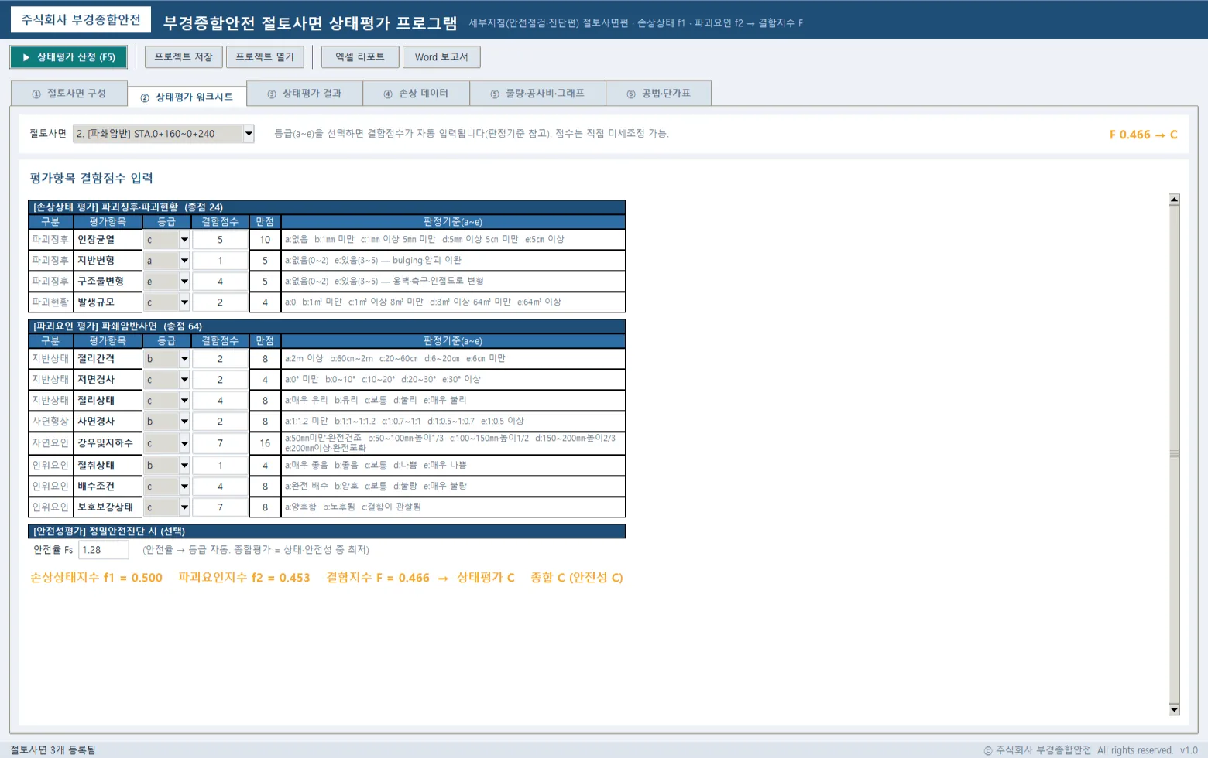Click the 결함점수 field for 보호보강상태

point(220,507)
